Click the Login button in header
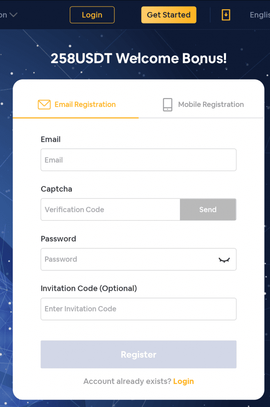Screen dimensions: 270x407 coord(92,15)
